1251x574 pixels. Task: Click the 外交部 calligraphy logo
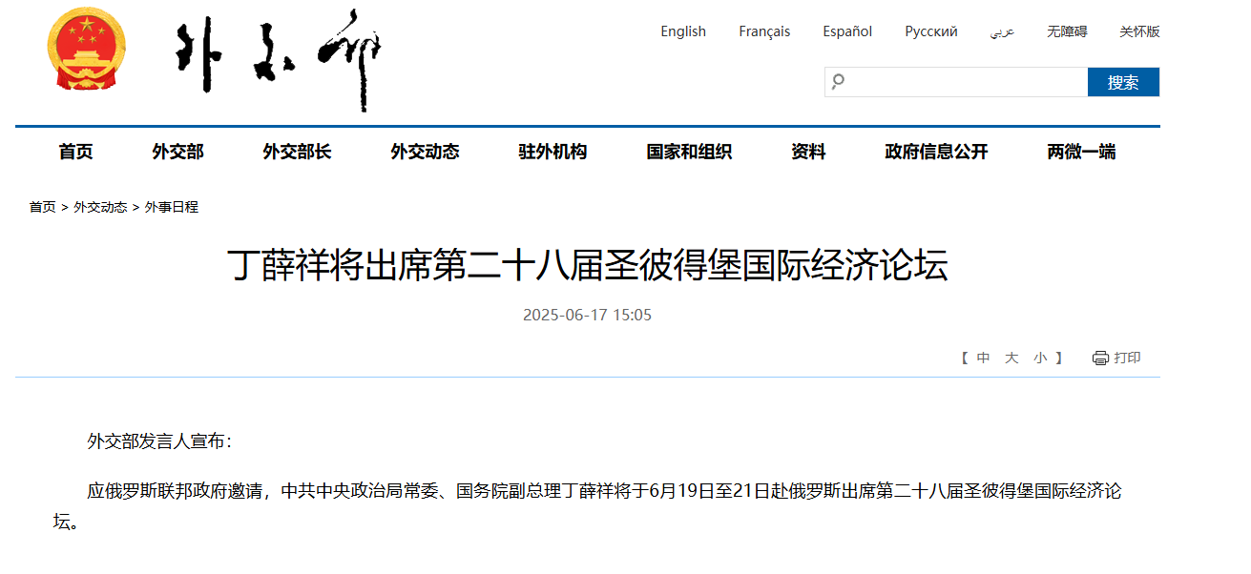279,59
